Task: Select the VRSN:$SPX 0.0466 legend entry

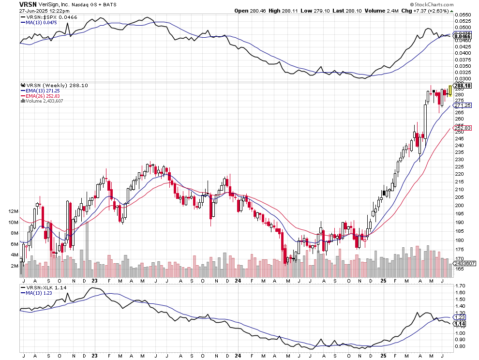Action: coord(47,16)
